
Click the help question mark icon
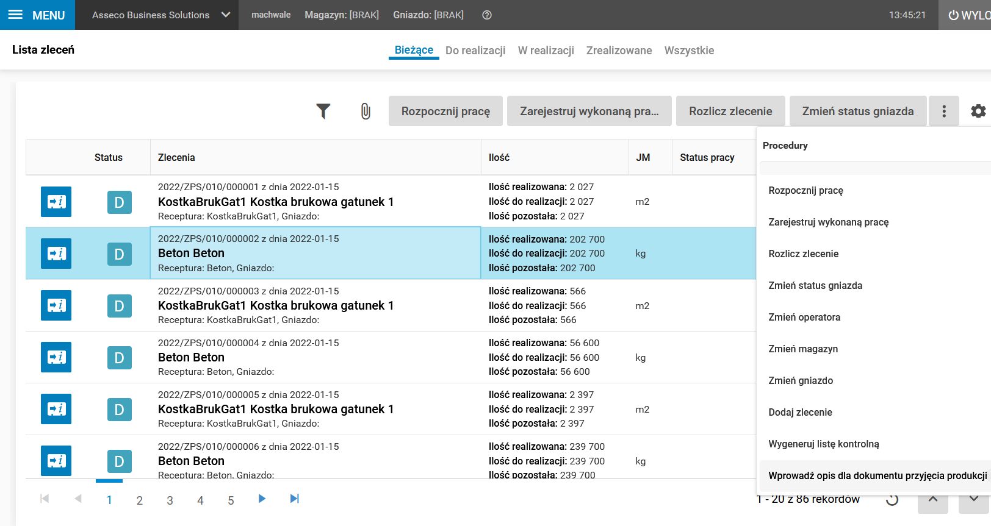point(487,15)
